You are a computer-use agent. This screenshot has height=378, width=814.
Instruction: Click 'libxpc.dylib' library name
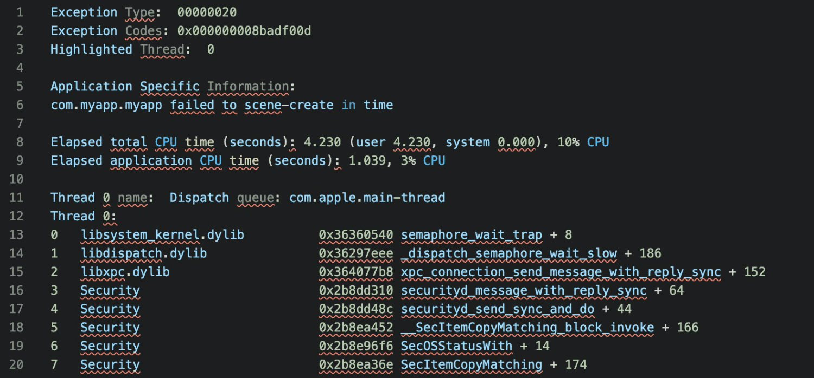(125, 271)
